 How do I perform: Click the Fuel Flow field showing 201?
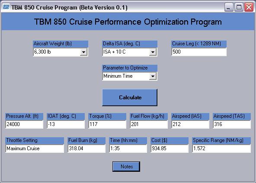coord(149,124)
